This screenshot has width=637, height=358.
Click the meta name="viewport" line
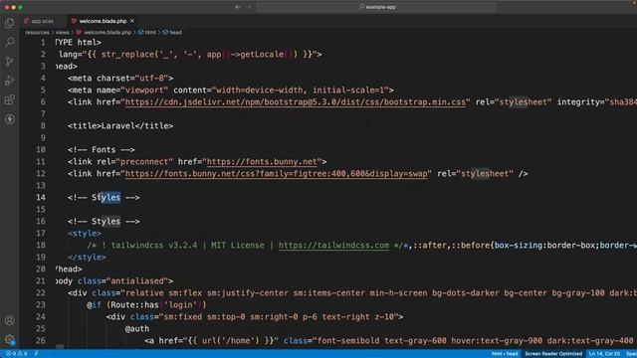(231, 90)
